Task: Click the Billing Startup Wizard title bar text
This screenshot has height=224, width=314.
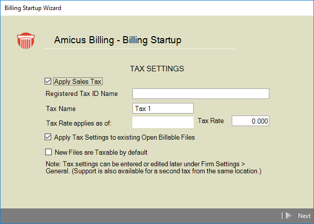Action: click(33, 8)
